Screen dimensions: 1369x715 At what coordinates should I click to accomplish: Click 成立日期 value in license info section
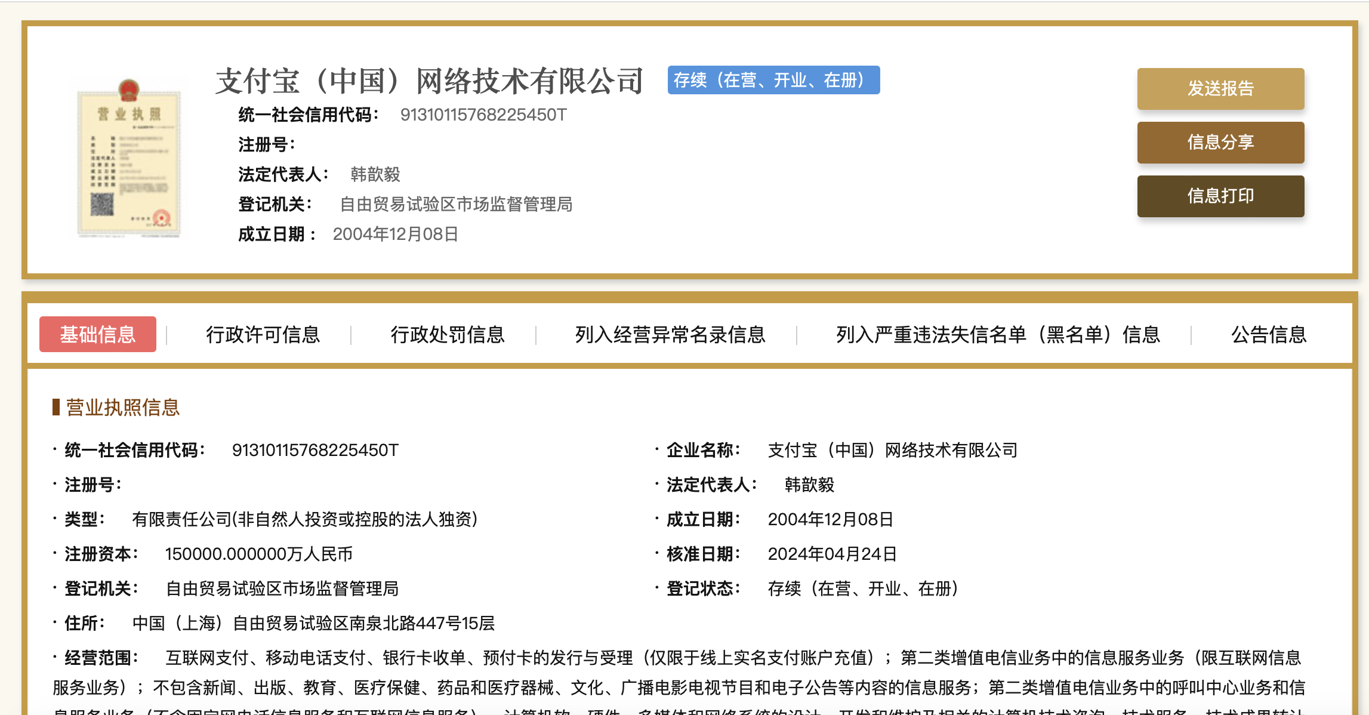coord(830,519)
